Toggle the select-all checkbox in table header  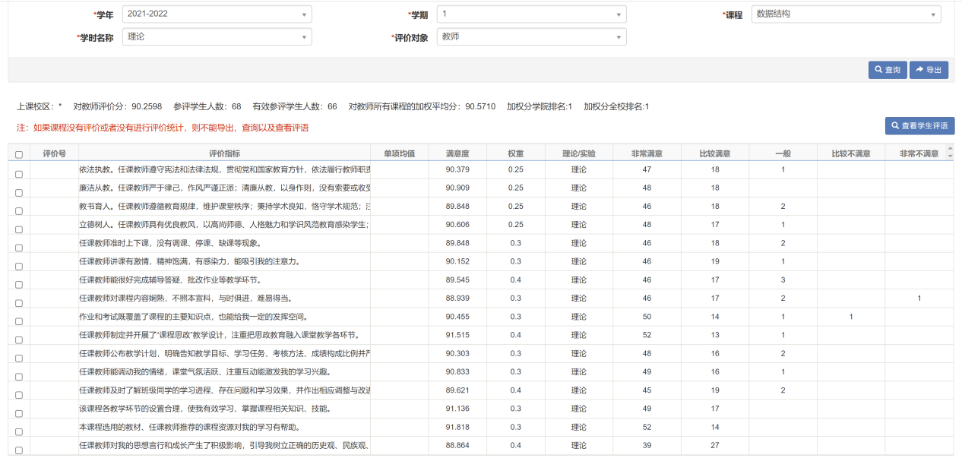19,154
